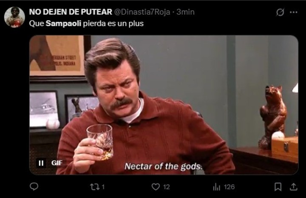View analytics via the bar chart icon
The height and width of the screenshot is (198, 306).
pos(216,187)
